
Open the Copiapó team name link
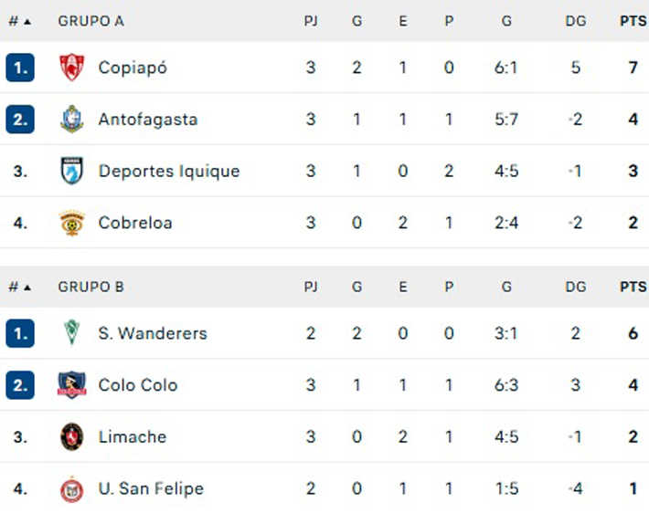[x=133, y=68]
